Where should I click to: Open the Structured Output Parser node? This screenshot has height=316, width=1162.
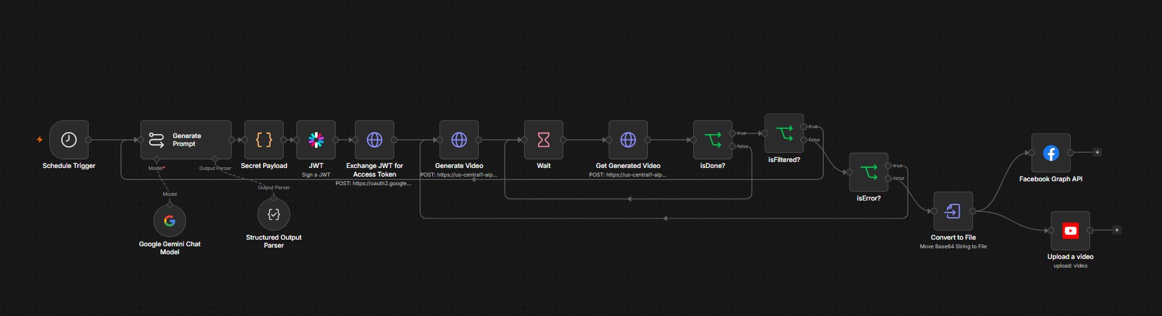pos(274,214)
